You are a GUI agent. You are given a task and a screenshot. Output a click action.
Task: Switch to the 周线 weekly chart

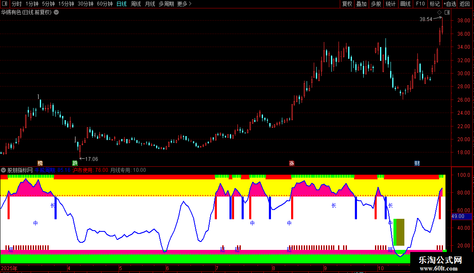click(x=136, y=4)
